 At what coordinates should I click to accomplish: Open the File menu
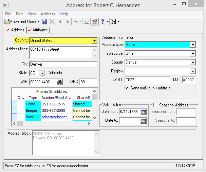click(x=8, y=14)
